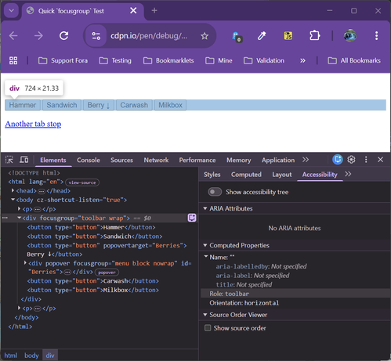Open the Testing bookmark folder

[x=115, y=60]
